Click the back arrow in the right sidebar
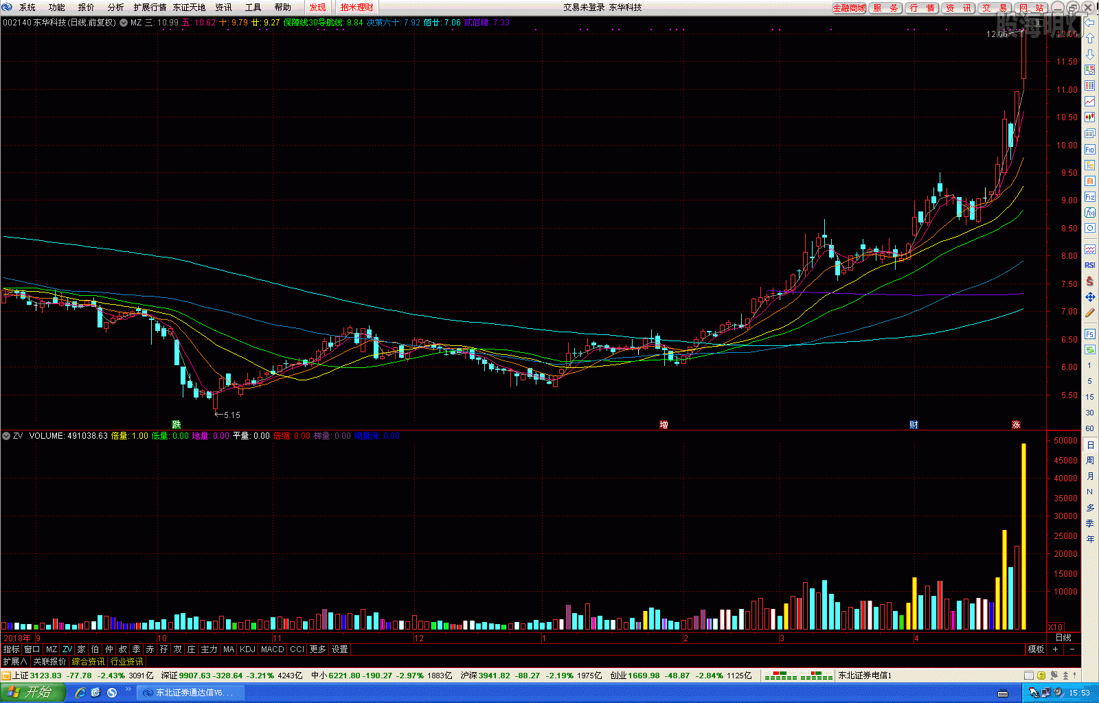 tap(1089, 23)
